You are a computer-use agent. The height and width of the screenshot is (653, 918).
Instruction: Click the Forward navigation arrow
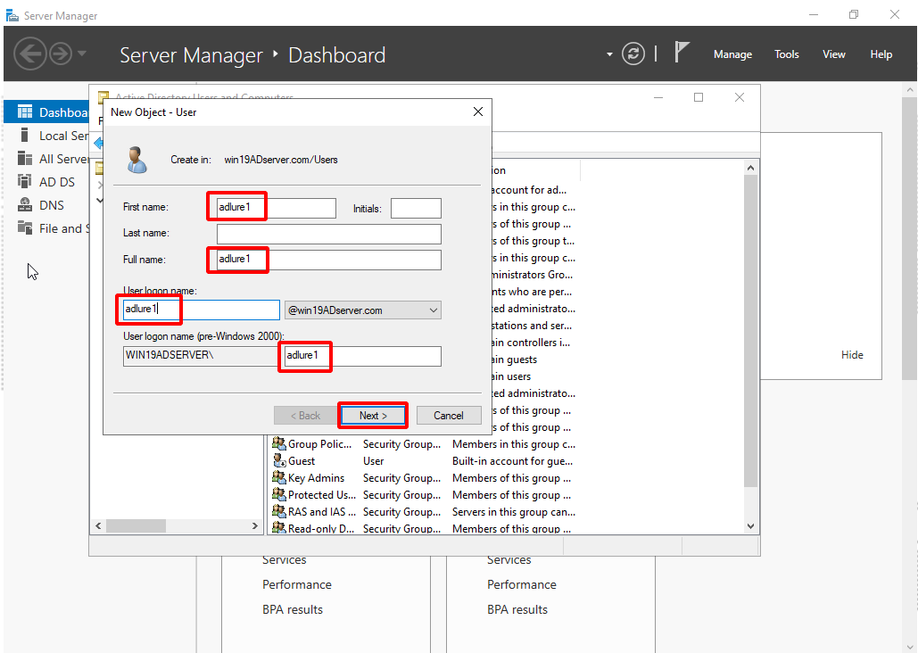click(x=60, y=54)
